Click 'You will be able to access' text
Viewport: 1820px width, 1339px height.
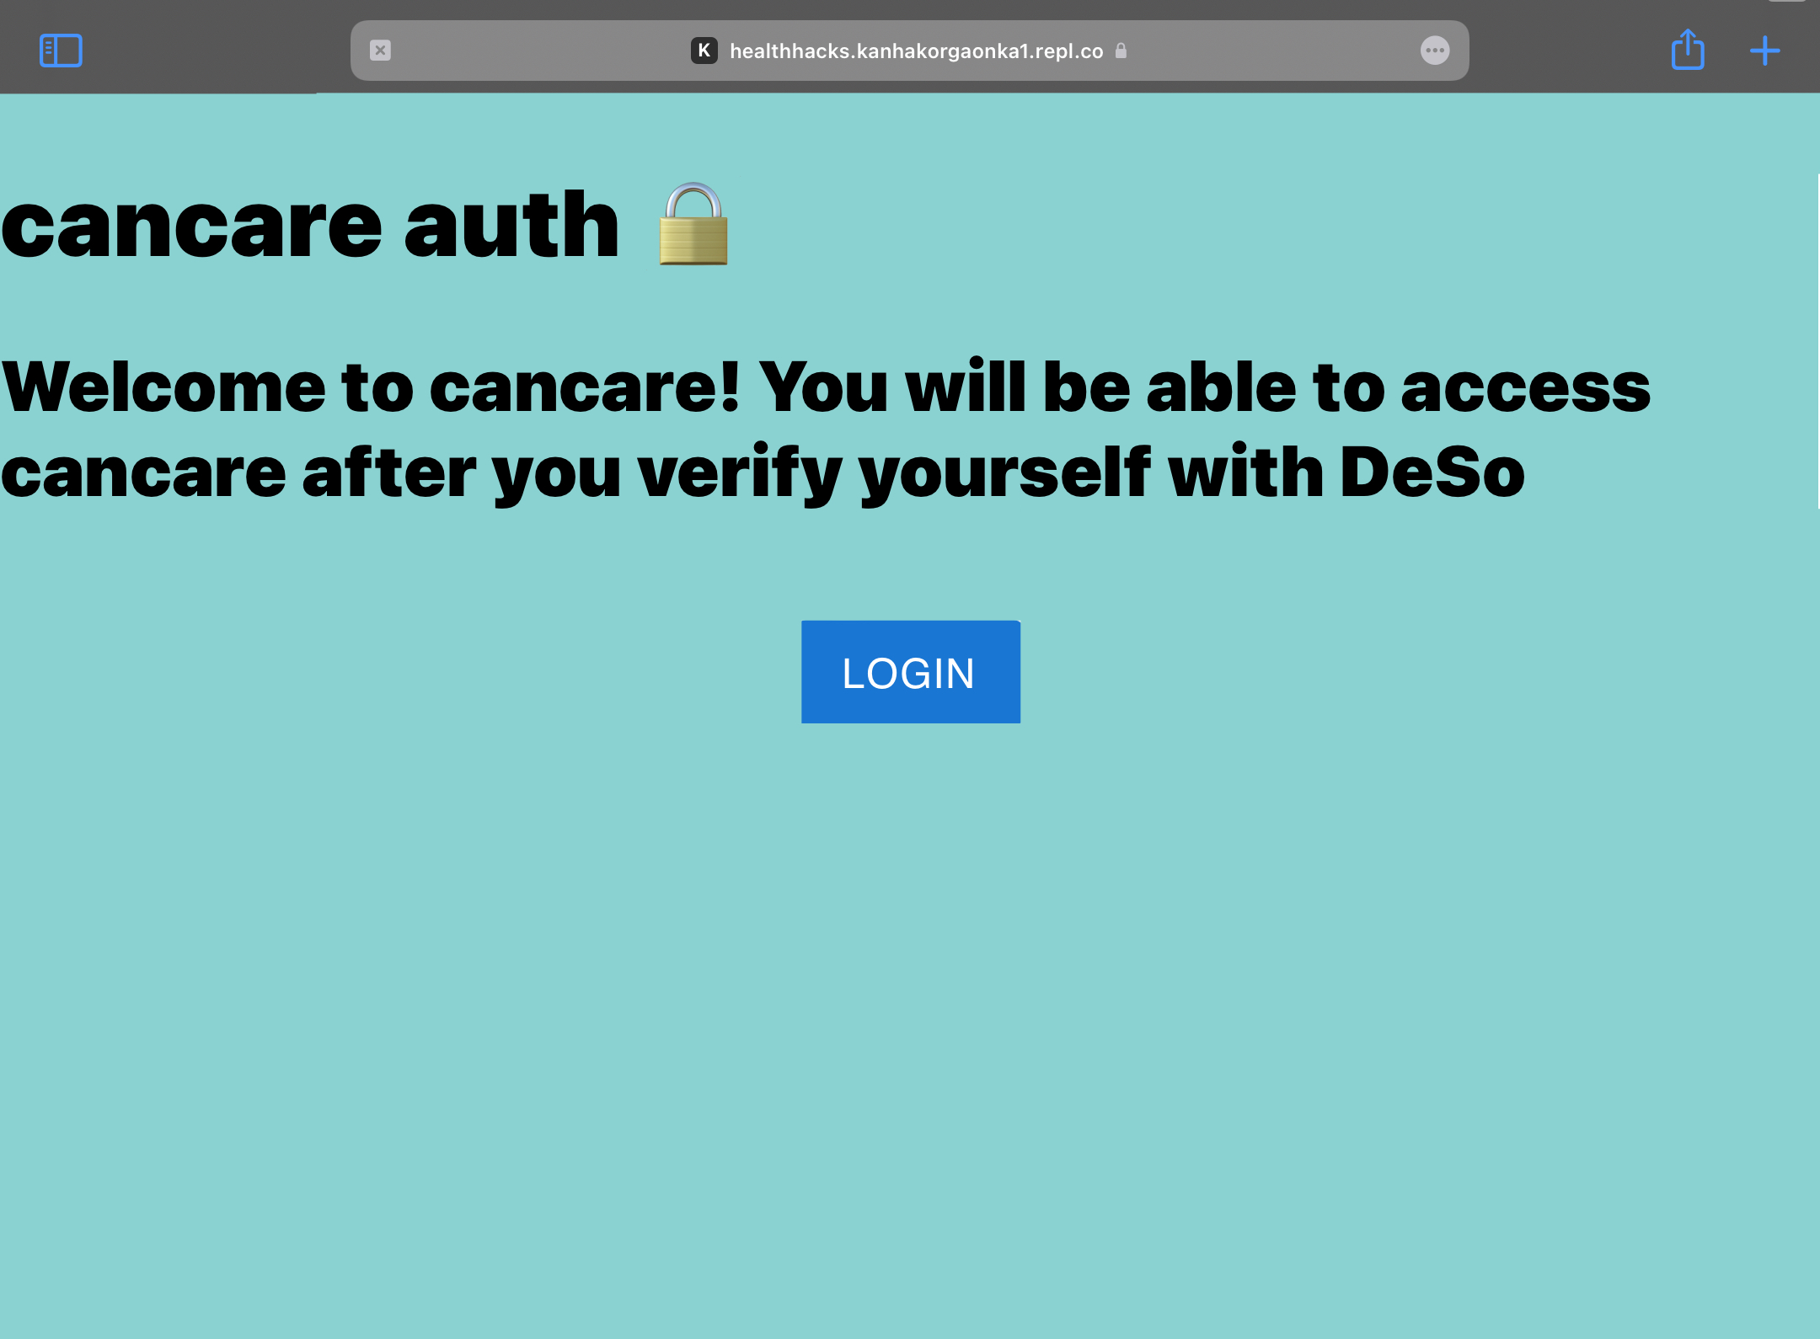(x=1205, y=387)
